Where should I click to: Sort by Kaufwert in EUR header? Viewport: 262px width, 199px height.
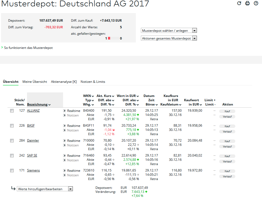(195, 104)
